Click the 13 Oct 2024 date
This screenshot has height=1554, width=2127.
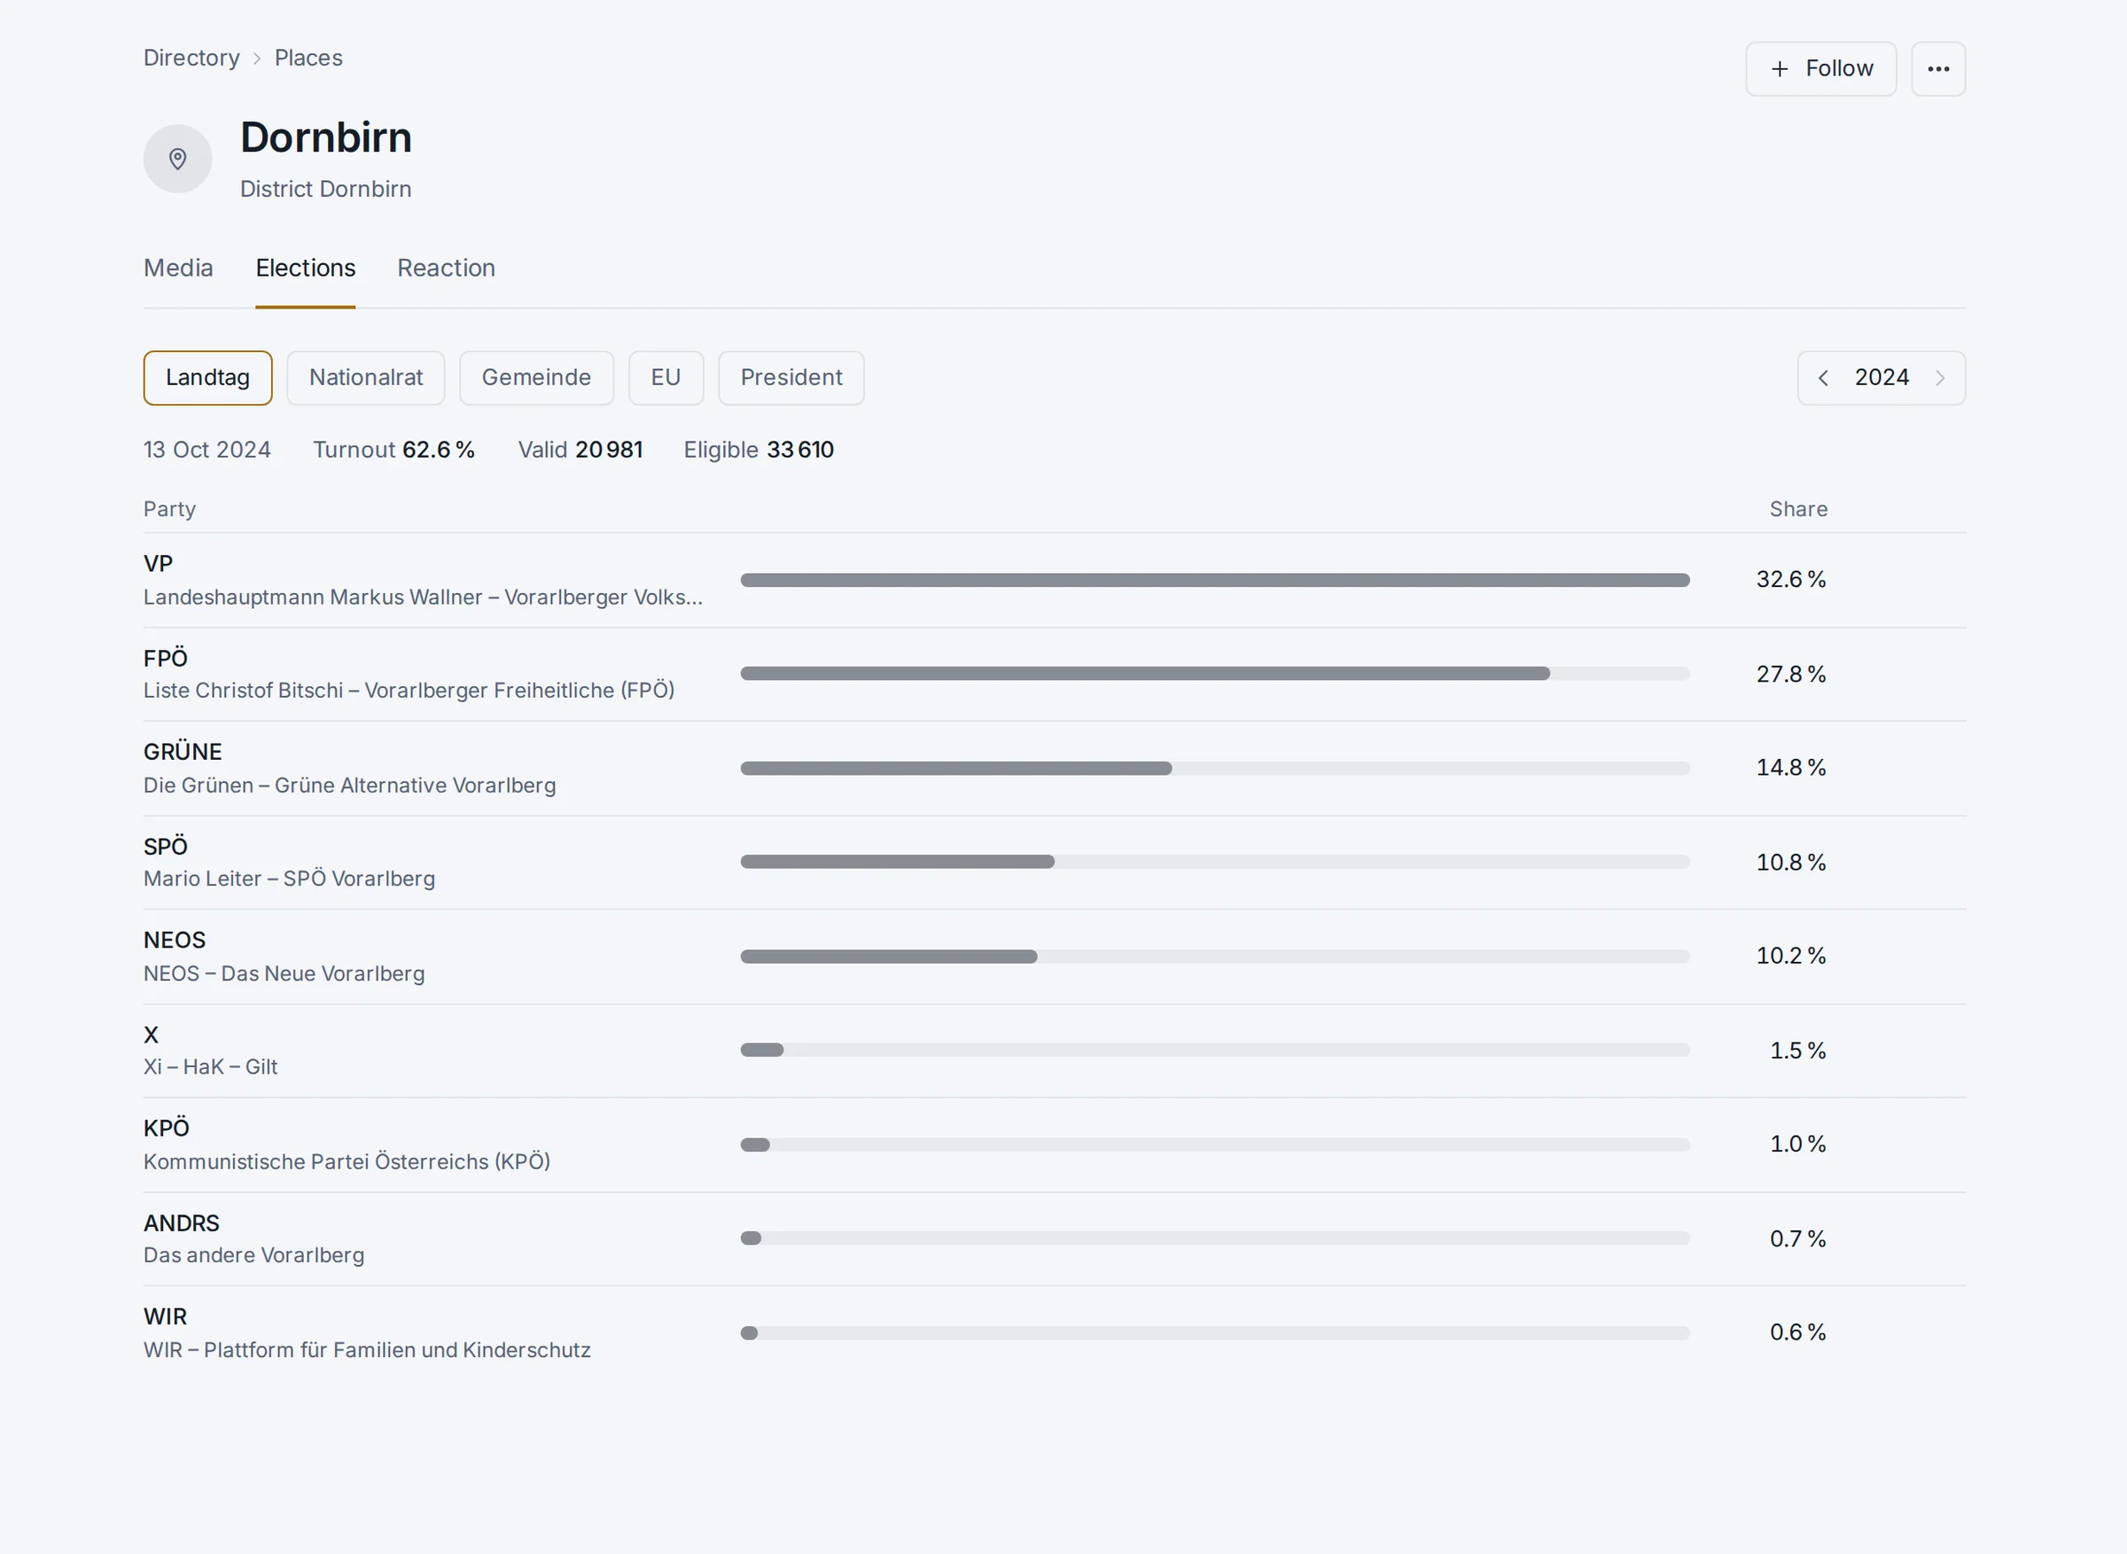click(x=206, y=449)
